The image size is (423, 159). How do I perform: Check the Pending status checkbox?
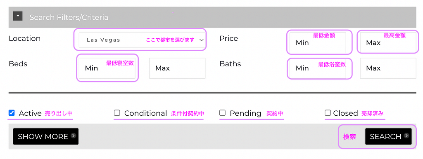pos(222,113)
